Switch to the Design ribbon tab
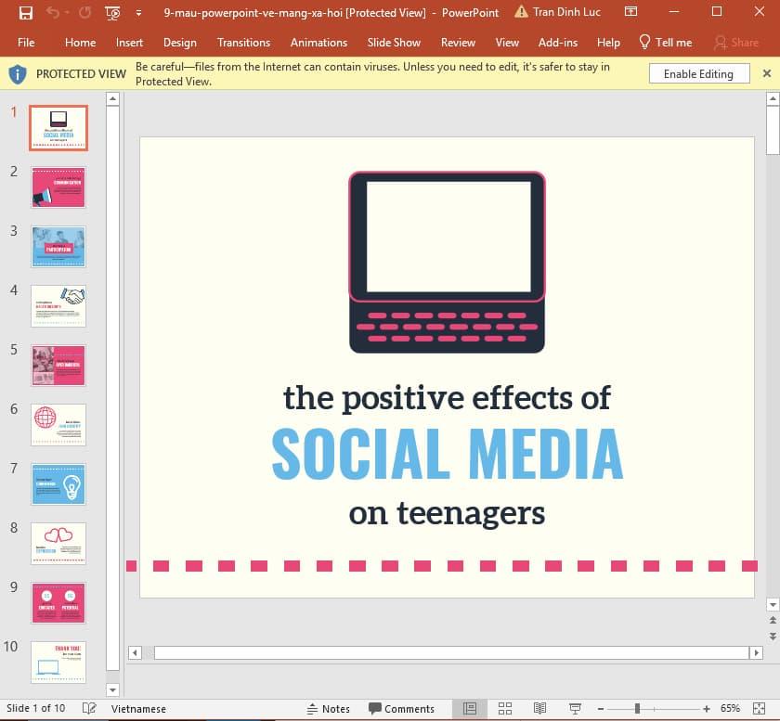The width and height of the screenshot is (780, 721). (x=179, y=42)
